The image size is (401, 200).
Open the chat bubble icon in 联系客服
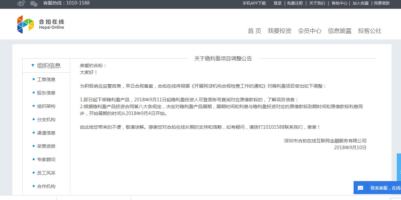[x=360, y=188]
